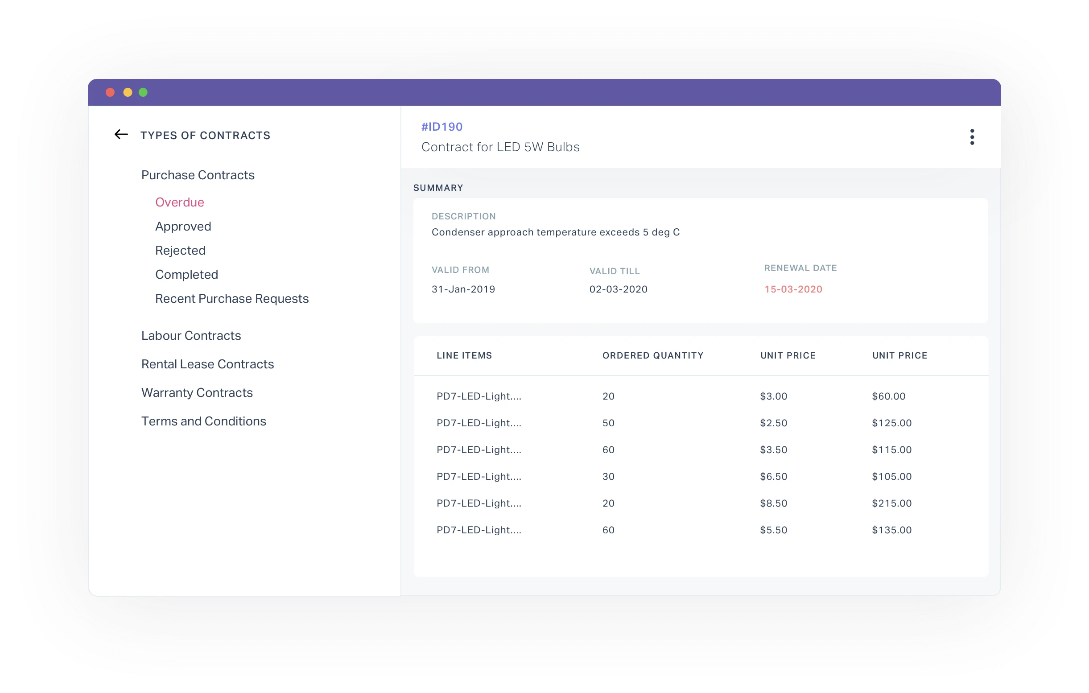This screenshot has height=693, width=1089.
Task: Click the green traffic light window control
Action: point(143,92)
